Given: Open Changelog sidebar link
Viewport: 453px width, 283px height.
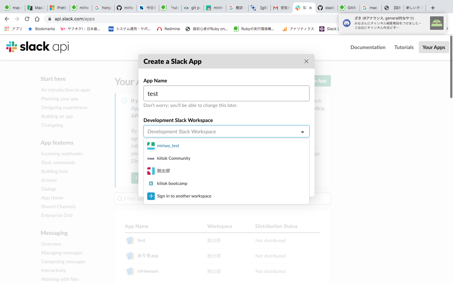Looking at the screenshot, I should (x=52, y=125).
